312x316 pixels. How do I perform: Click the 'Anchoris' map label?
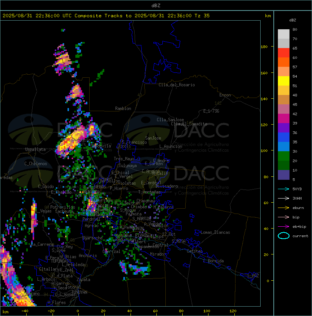point(88,256)
